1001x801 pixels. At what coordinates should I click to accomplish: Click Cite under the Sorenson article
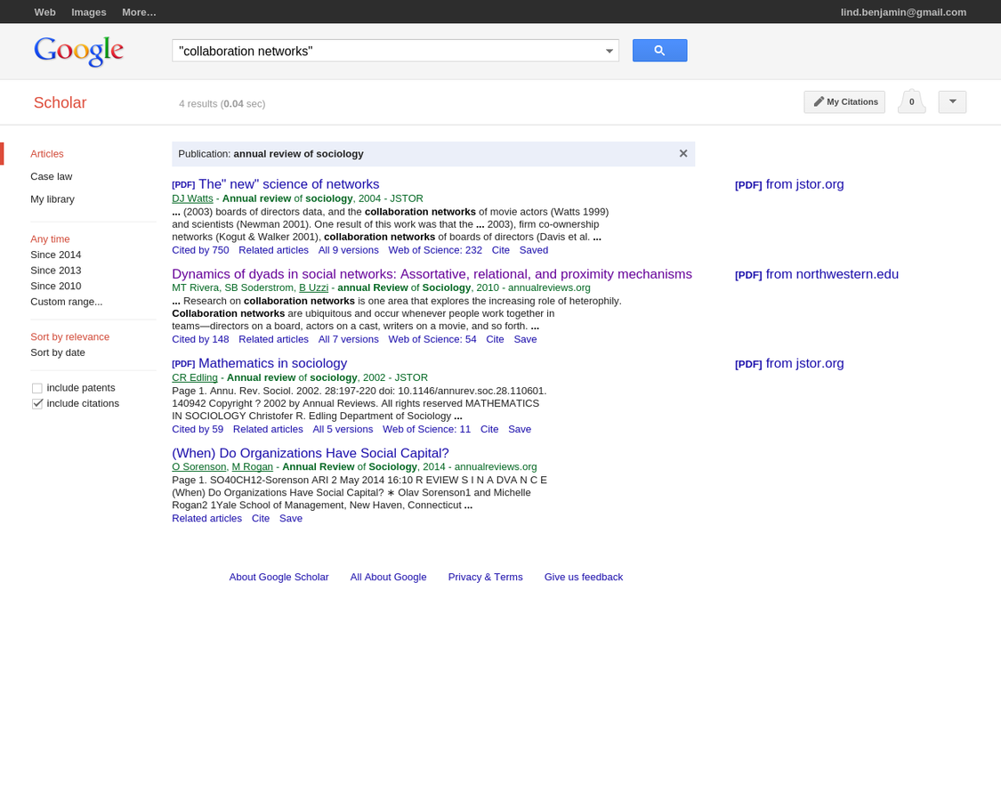point(261,519)
